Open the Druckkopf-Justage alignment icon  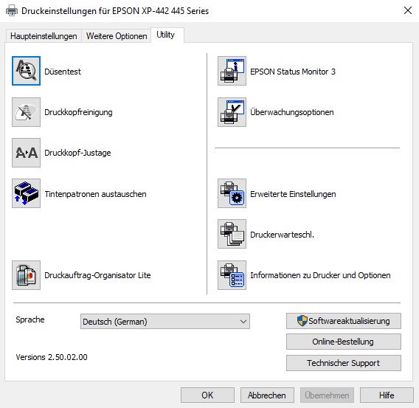(x=27, y=153)
